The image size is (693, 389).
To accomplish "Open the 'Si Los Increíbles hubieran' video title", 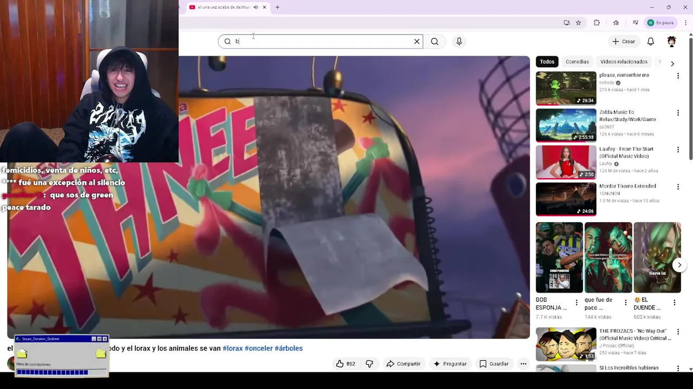I will pyautogui.click(x=629, y=368).
